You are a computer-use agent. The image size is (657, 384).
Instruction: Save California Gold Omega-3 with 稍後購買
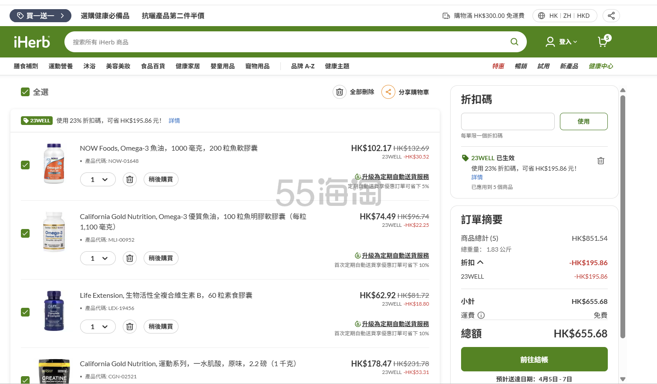(161, 258)
